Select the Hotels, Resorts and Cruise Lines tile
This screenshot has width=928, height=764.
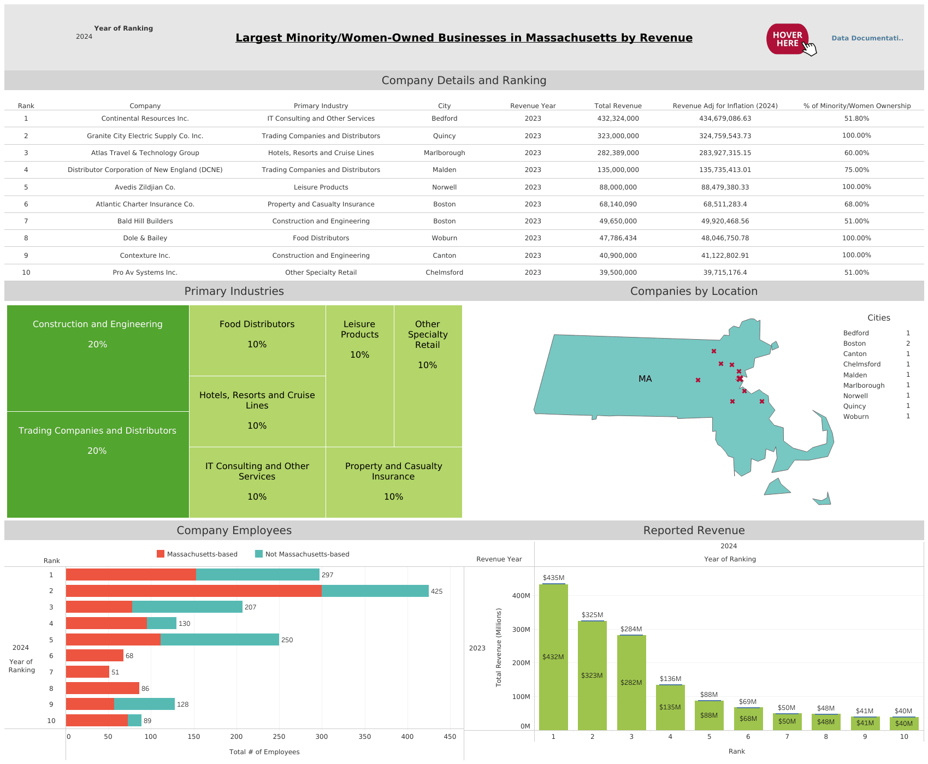point(257,411)
